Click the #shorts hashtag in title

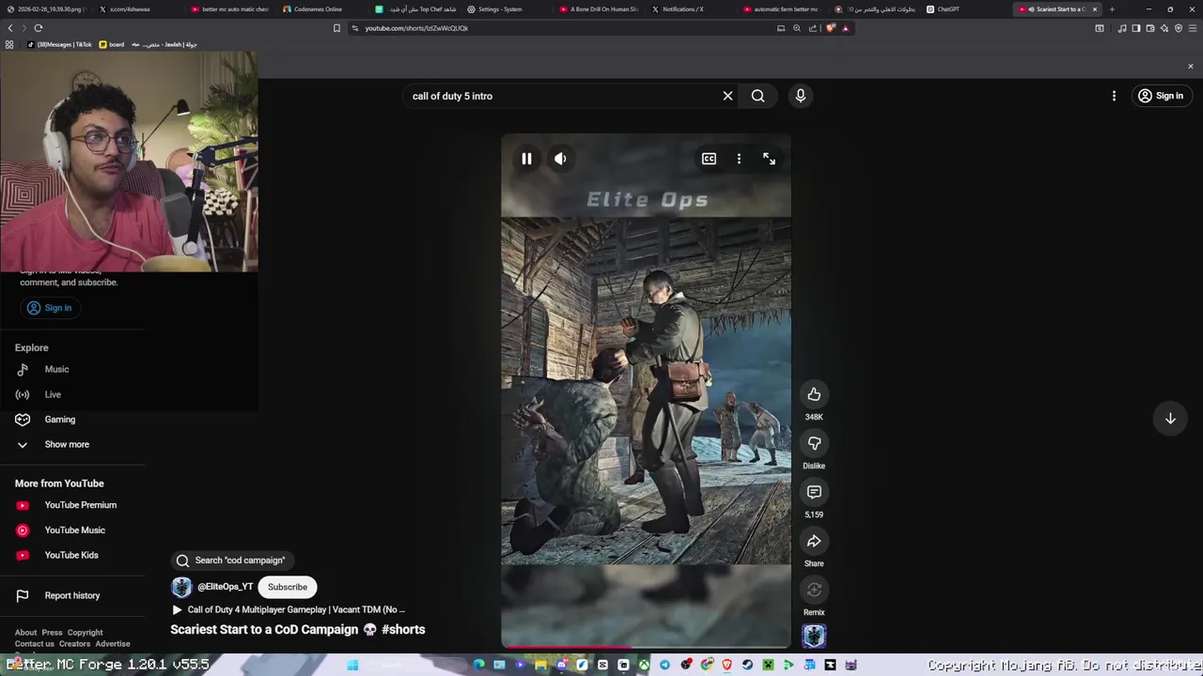pos(403,629)
